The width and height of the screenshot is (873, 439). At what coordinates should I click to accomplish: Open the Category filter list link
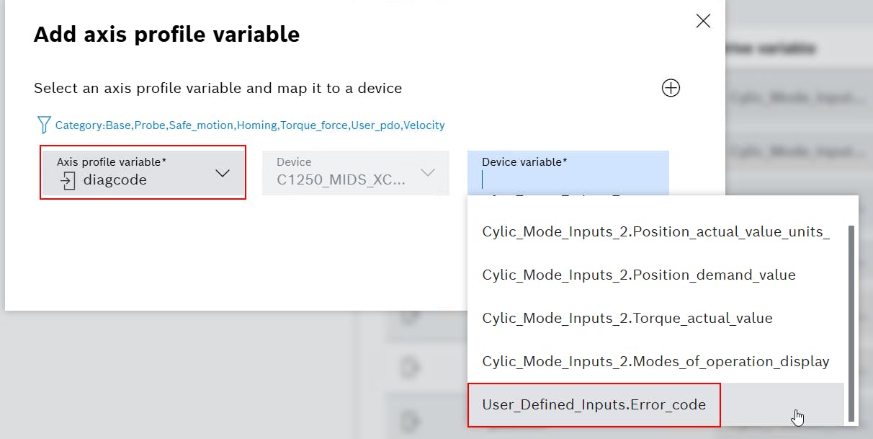coord(250,125)
